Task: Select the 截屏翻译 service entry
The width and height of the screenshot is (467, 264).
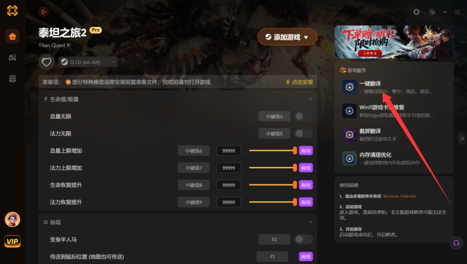Action: coord(394,135)
